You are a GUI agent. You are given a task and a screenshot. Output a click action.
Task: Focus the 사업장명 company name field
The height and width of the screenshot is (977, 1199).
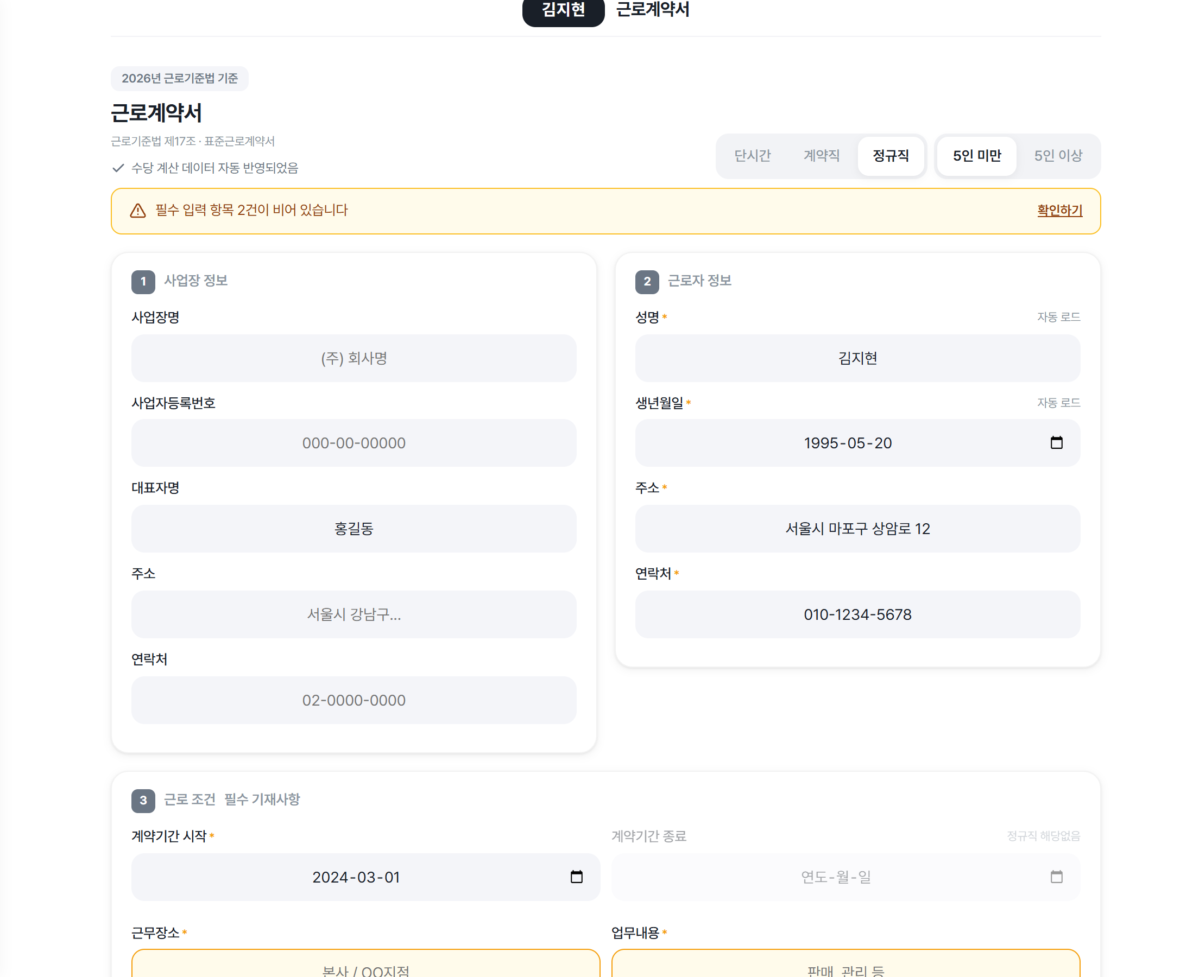pos(354,358)
